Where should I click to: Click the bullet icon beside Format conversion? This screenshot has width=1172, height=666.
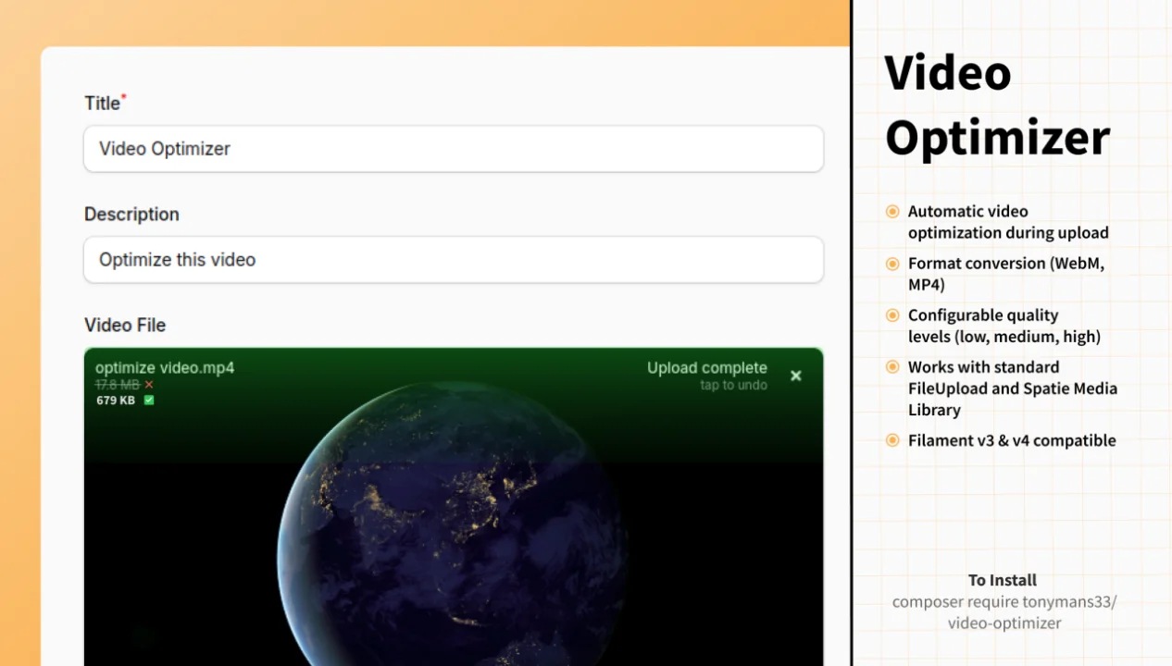pos(891,264)
